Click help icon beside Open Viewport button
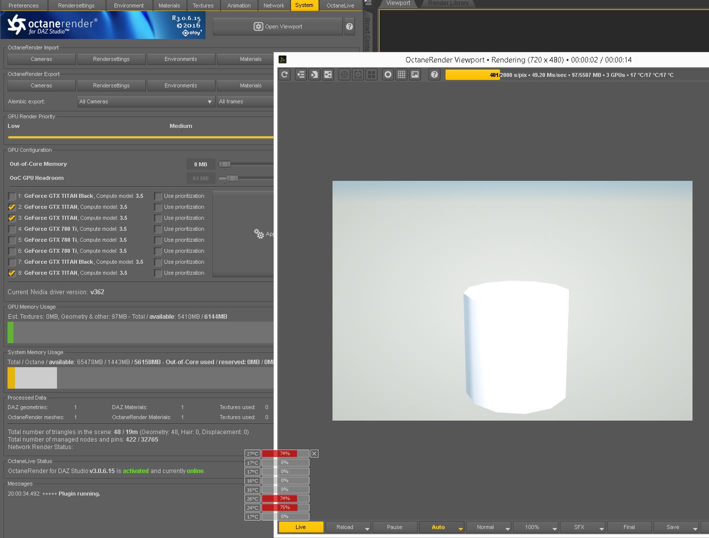 (349, 26)
